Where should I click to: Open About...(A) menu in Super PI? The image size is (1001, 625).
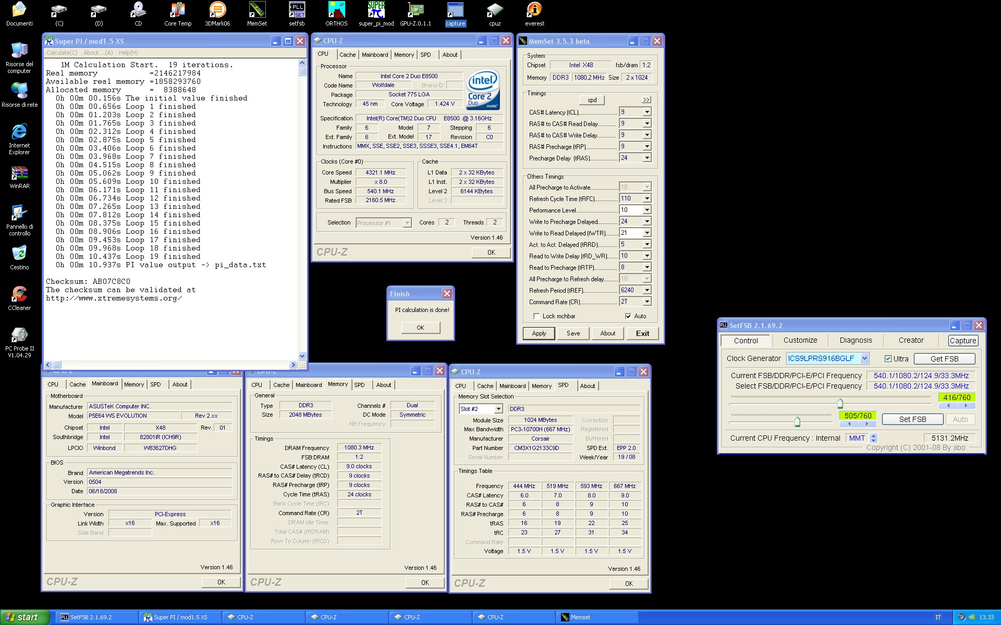[98, 53]
